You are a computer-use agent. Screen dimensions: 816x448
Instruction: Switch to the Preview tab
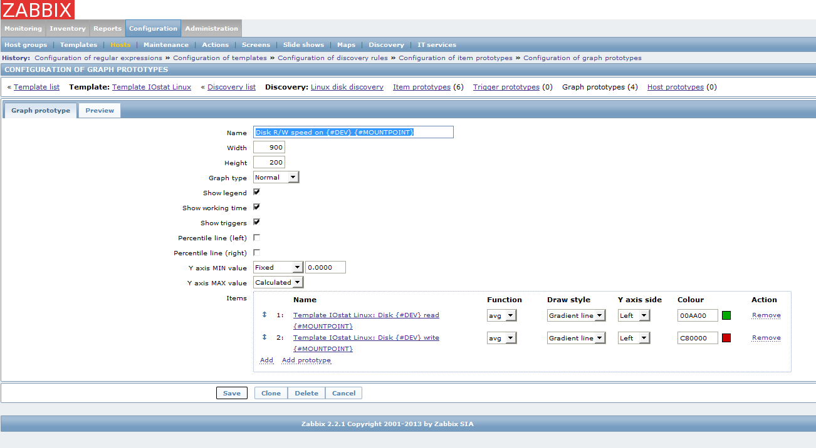click(x=100, y=111)
